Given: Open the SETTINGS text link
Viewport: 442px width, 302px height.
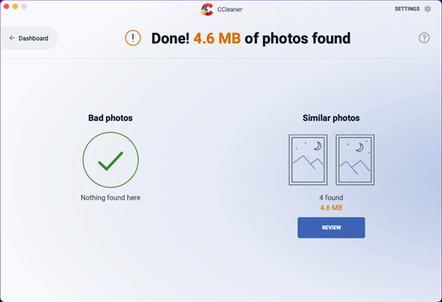Looking at the screenshot, I should tap(407, 9).
